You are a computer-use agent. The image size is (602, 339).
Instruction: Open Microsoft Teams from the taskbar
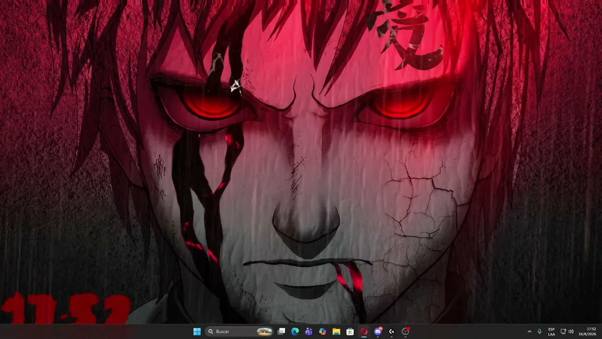pos(309,331)
